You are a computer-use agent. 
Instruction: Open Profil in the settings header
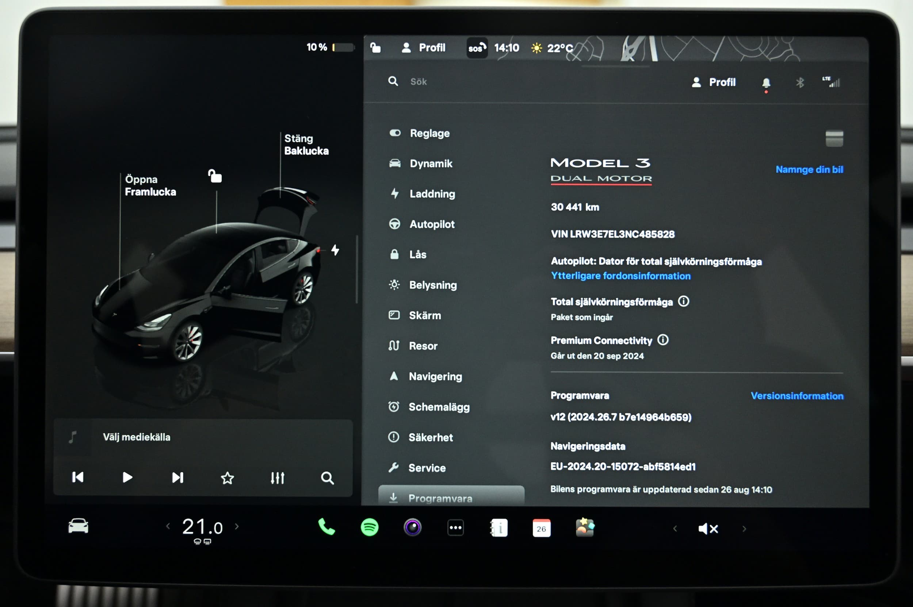tap(714, 82)
